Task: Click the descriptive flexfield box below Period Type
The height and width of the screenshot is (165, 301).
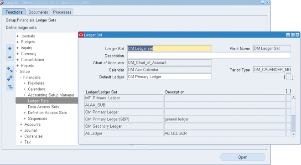Action: [x=288, y=77]
